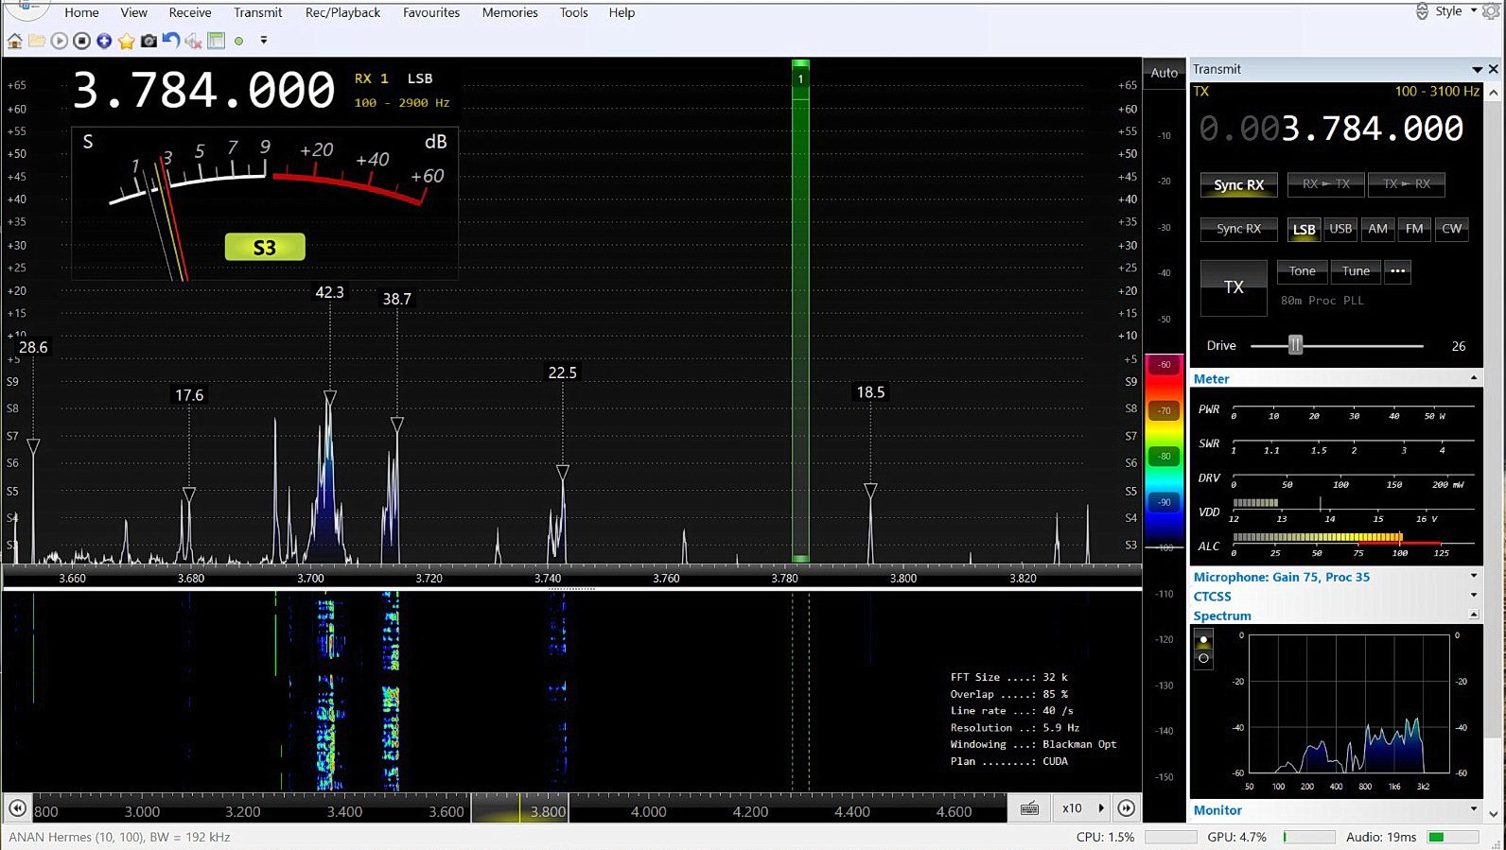Viewport: 1506px width, 850px height.
Task: Adjust the Drive slider handle
Action: (1295, 346)
